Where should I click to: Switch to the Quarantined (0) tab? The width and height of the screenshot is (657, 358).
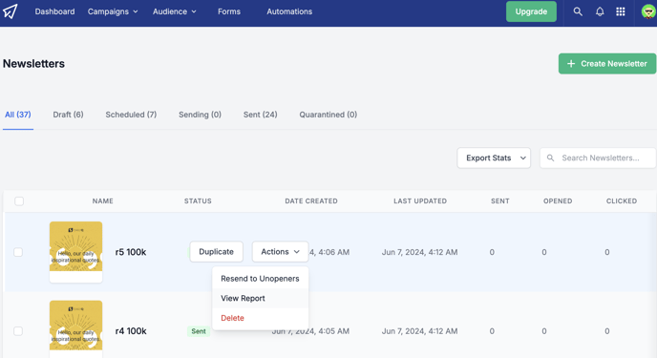click(x=328, y=115)
